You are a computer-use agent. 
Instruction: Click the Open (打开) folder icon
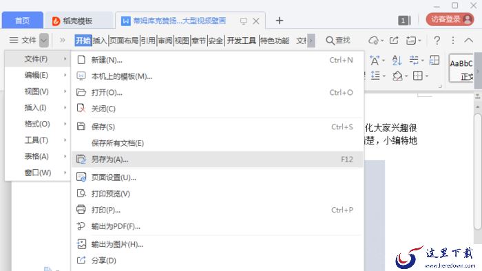coord(81,92)
